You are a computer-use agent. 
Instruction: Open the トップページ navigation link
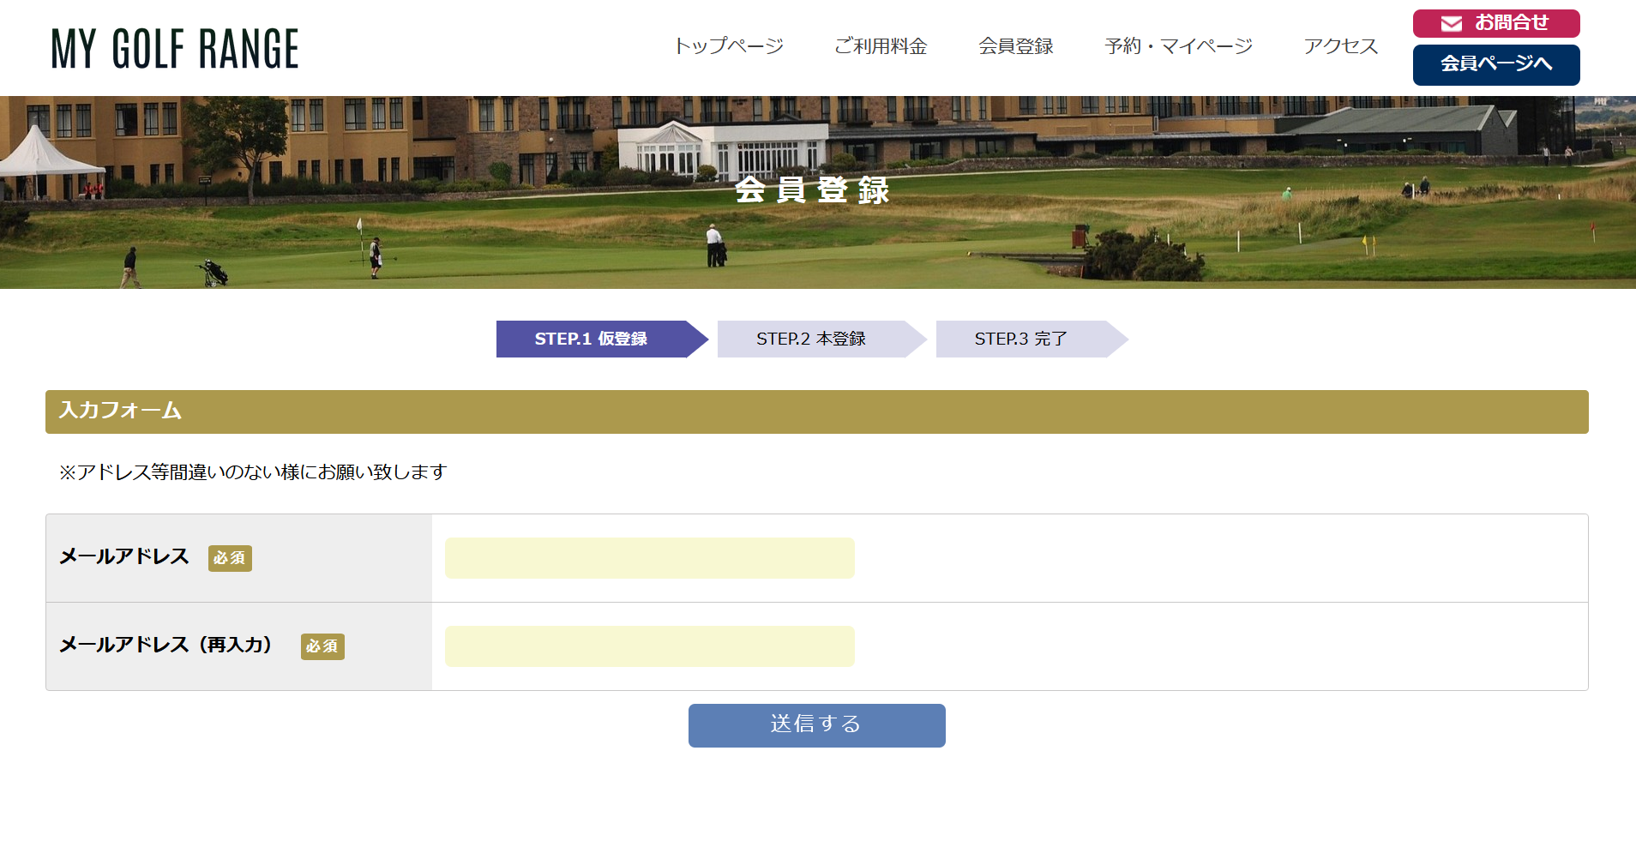(x=728, y=46)
